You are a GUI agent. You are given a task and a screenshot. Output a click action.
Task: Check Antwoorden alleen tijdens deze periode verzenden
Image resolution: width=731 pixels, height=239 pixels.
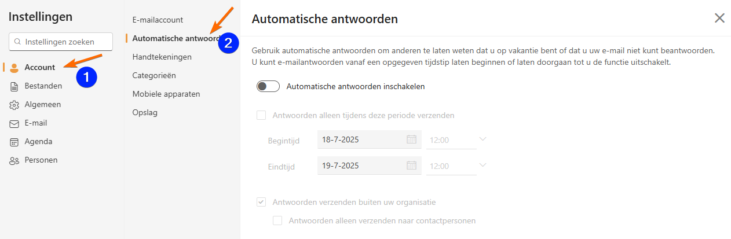tap(261, 115)
